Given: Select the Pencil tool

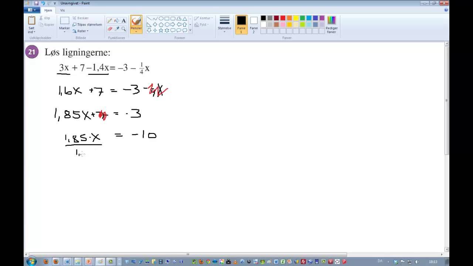Looking at the screenshot, I should [110, 21].
